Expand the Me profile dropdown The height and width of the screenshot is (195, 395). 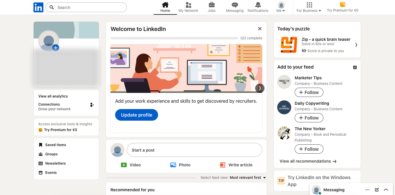tap(281, 7)
